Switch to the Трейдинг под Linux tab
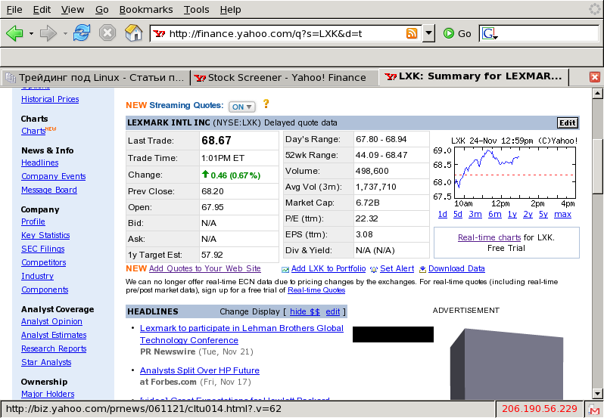The height and width of the screenshot is (418, 604). pos(95,78)
